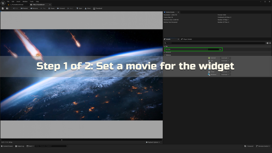Click the movie preview viewport

[81, 75]
